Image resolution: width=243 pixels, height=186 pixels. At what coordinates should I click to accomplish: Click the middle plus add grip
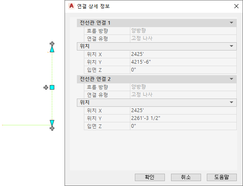tap(46, 87)
